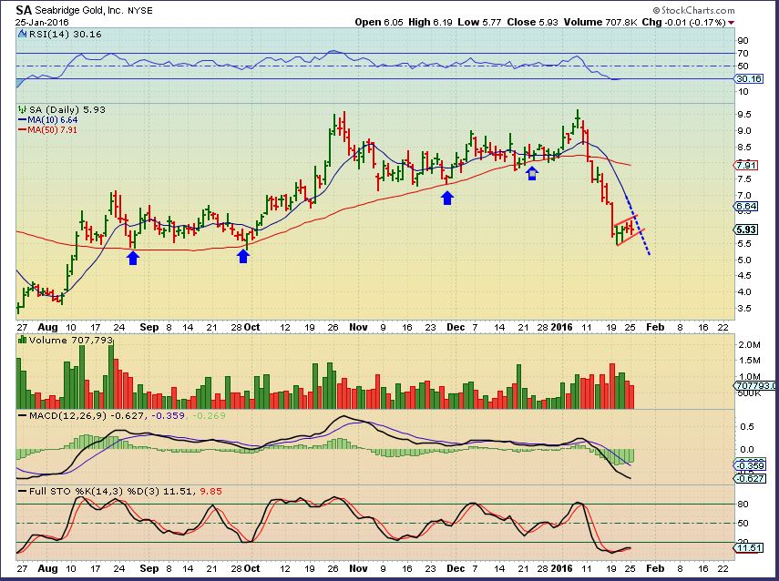
Task: Click the High 6.19 value in header
Action: tap(430, 23)
